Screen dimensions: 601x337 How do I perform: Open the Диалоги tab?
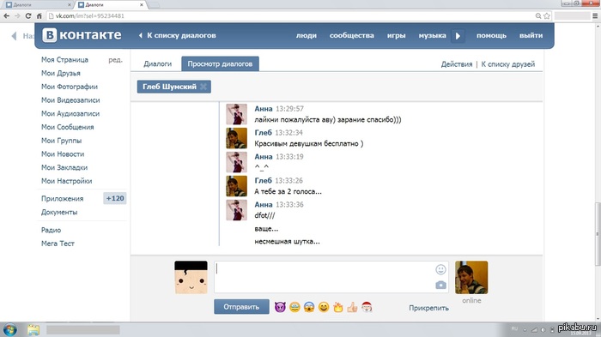(x=157, y=64)
